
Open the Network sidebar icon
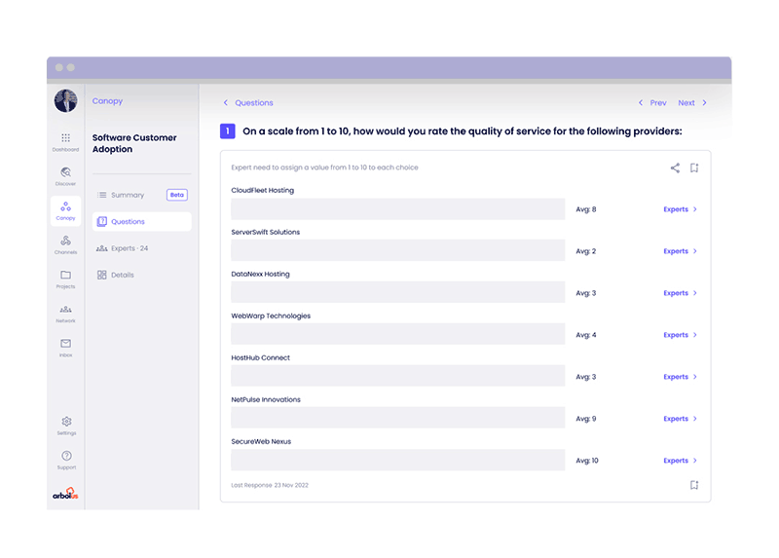65,310
